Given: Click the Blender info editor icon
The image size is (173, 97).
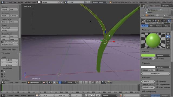Looking at the screenshot, I should click(3, 2).
